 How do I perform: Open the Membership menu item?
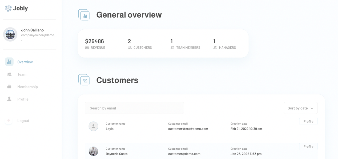tap(27, 87)
